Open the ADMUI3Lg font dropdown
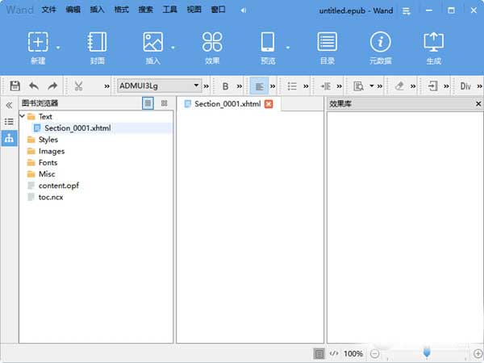The width and height of the screenshot is (484, 363). 195,86
